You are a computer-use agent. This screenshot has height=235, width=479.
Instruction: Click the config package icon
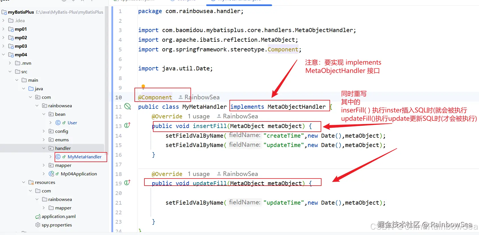pos(51,131)
